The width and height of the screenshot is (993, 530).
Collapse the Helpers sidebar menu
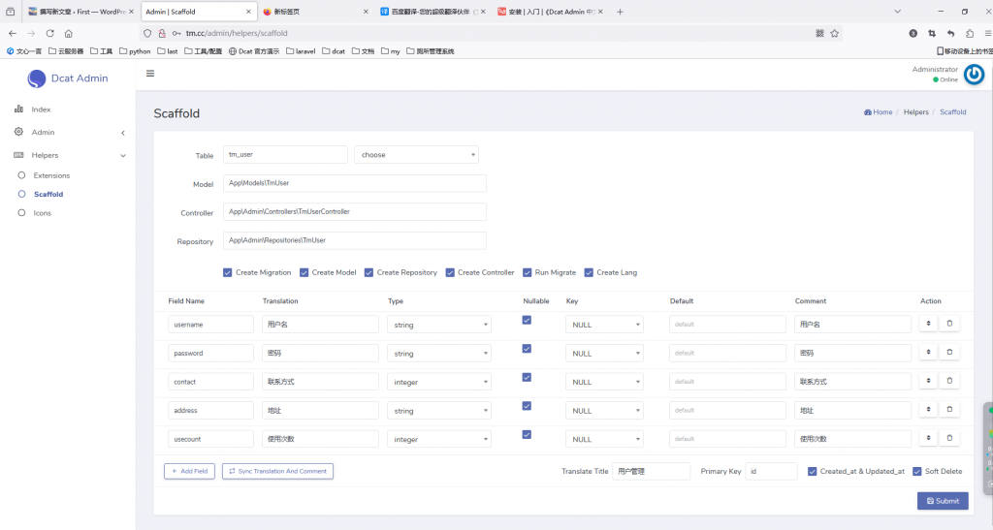click(x=70, y=155)
